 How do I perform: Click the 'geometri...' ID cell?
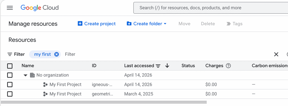pos(102,94)
